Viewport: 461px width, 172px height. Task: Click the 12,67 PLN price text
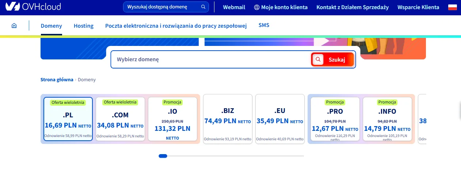click(328, 129)
